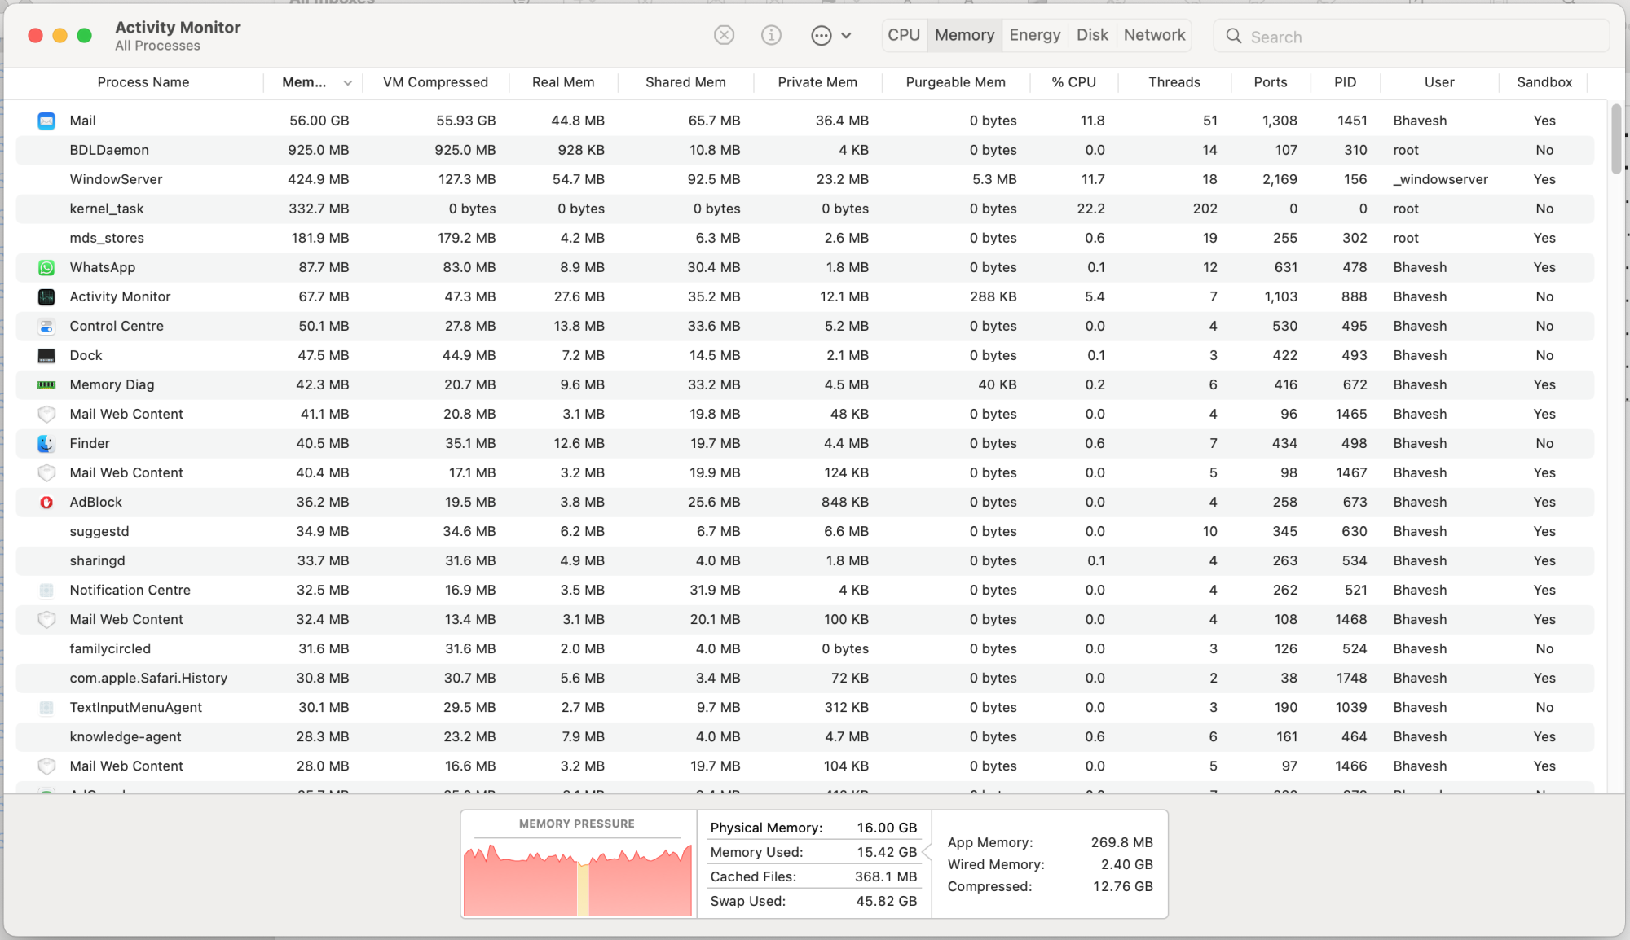Click the Control Centre process icon
This screenshot has height=940, width=1630.
46,326
